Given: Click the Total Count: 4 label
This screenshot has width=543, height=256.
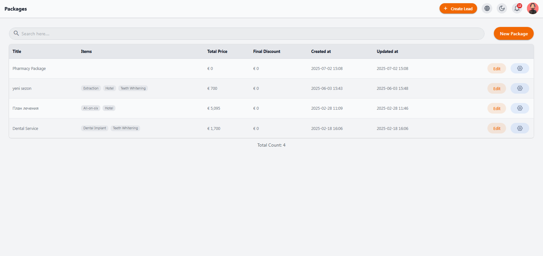Looking at the screenshot, I should [271, 145].
